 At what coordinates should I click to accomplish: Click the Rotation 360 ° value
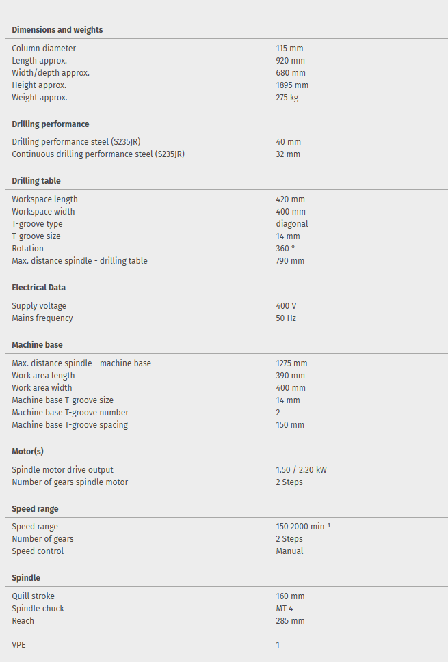pyautogui.click(x=285, y=249)
